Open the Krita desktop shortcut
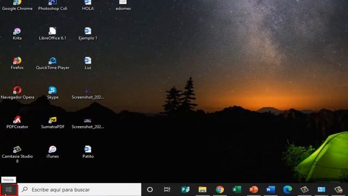Screen dimensions: 348x196 (x=17, y=34)
